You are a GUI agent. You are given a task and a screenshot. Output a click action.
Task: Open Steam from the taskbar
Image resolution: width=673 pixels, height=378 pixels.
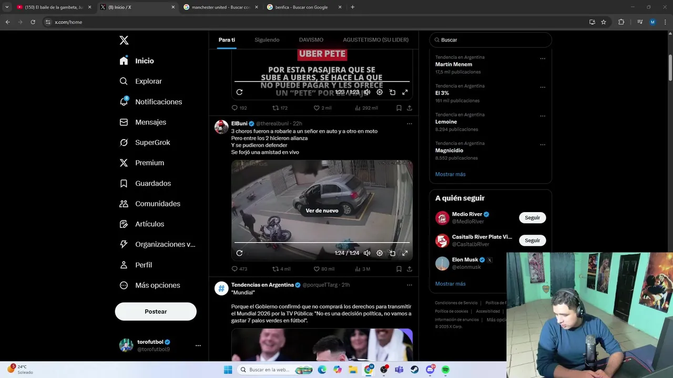(x=414, y=370)
